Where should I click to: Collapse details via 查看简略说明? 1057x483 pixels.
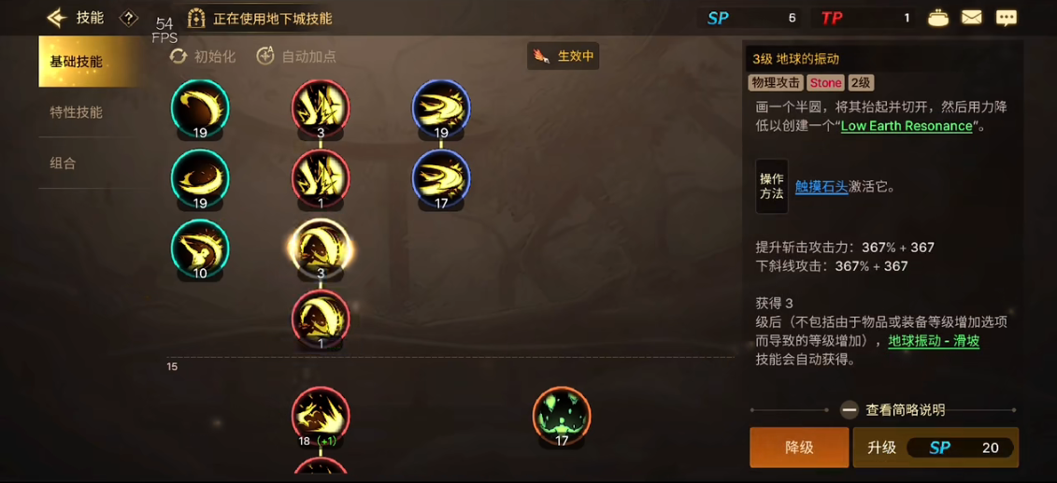tap(893, 409)
